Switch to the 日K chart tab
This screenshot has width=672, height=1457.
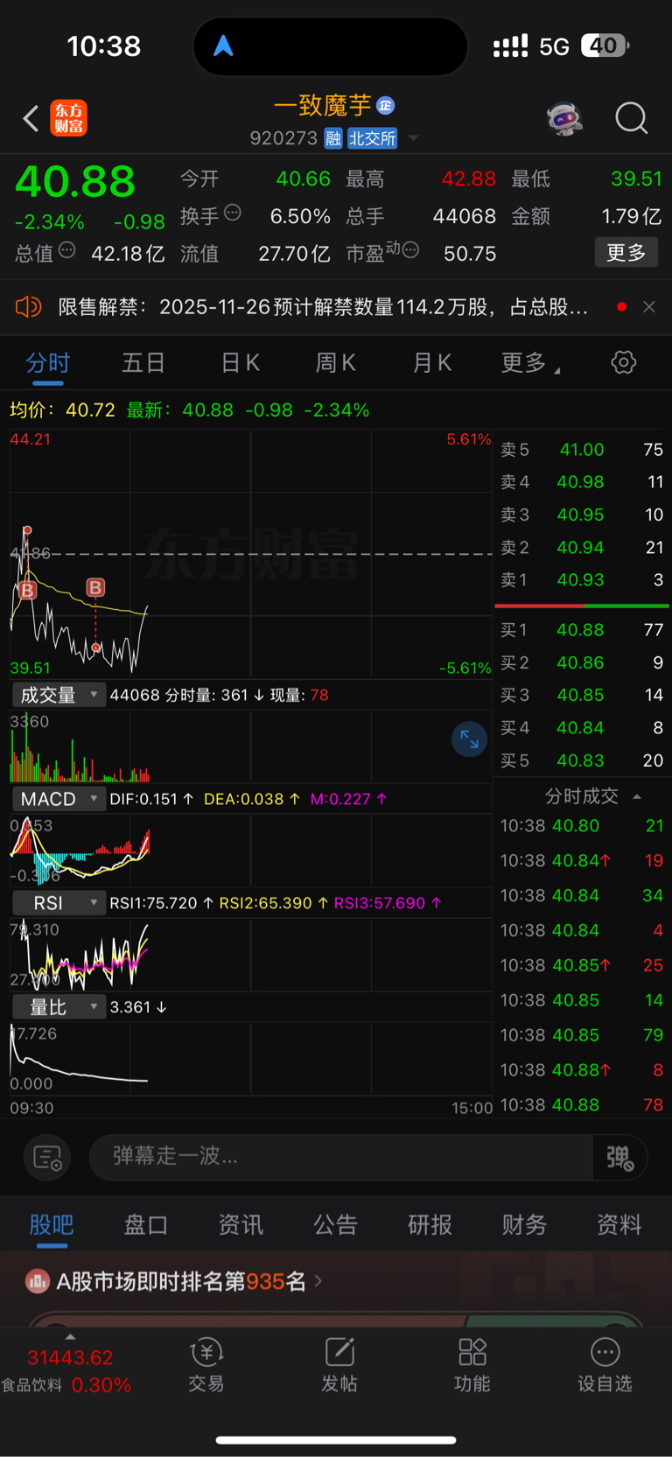coord(240,362)
